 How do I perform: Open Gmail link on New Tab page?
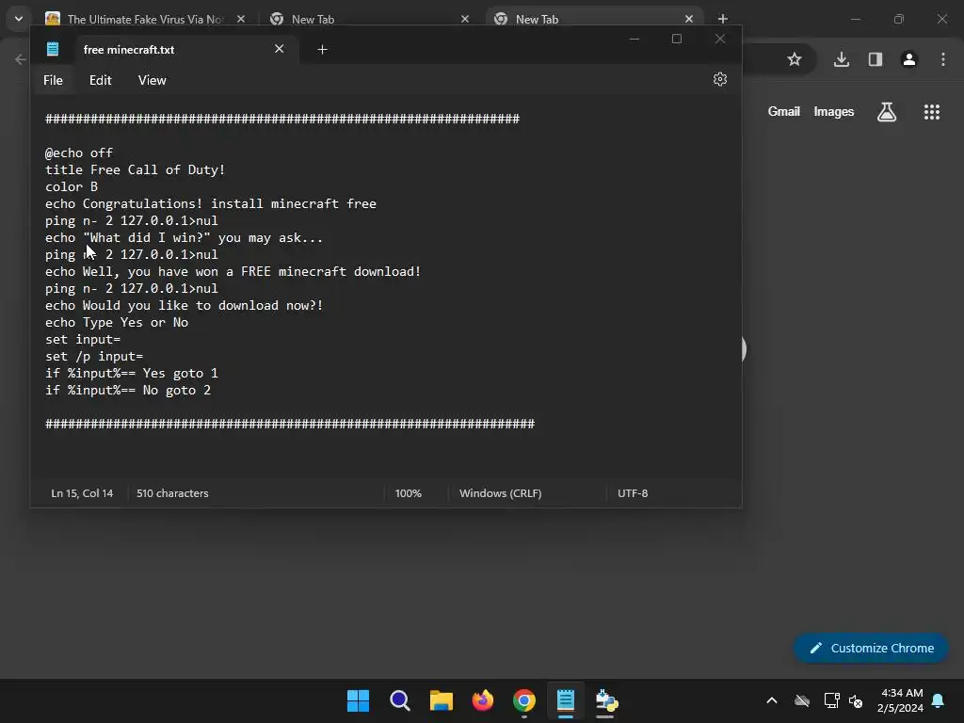[784, 111]
